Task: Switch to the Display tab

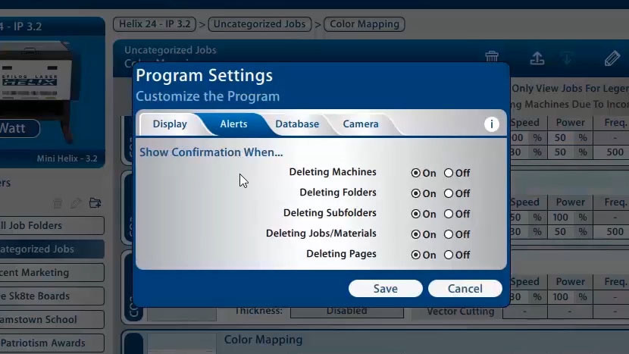Action: click(x=170, y=124)
